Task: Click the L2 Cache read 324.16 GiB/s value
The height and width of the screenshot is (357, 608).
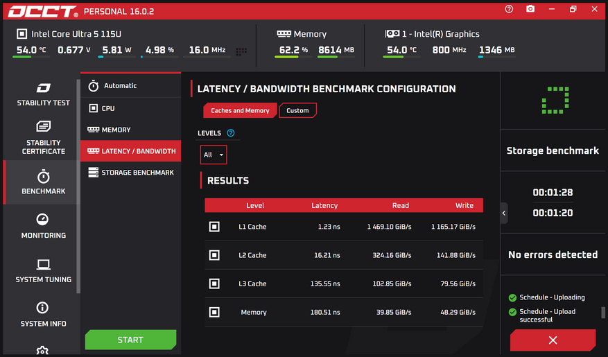Action: tap(392, 255)
